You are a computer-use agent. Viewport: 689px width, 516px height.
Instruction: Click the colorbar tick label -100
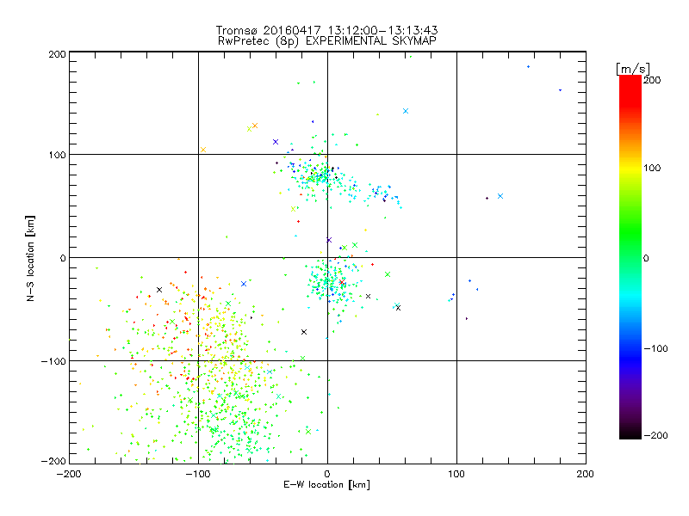[655, 349]
